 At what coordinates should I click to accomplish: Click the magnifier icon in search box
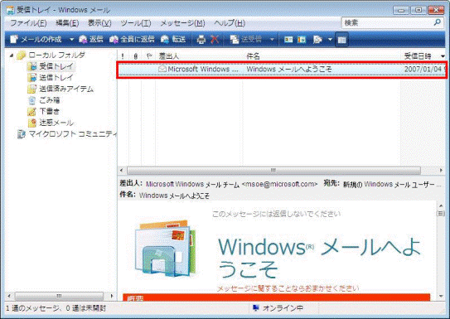(x=437, y=22)
